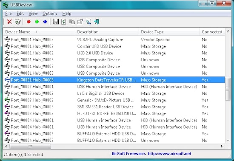Click the recycle bin toolbar icon
The image size is (234, 161).
click(18, 22)
